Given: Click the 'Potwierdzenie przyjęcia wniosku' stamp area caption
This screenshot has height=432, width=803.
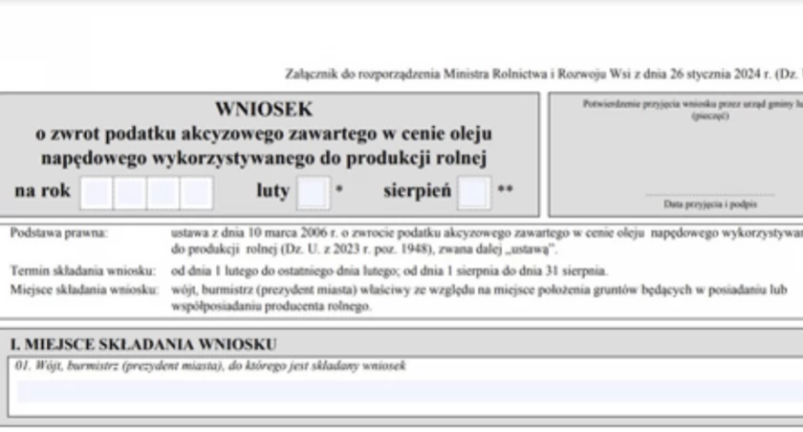Looking at the screenshot, I should click(693, 109).
